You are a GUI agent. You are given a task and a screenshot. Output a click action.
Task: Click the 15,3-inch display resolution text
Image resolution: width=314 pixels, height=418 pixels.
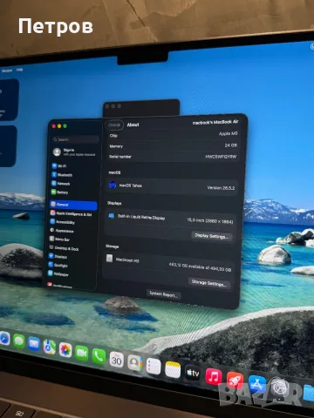pyautogui.click(x=210, y=221)
